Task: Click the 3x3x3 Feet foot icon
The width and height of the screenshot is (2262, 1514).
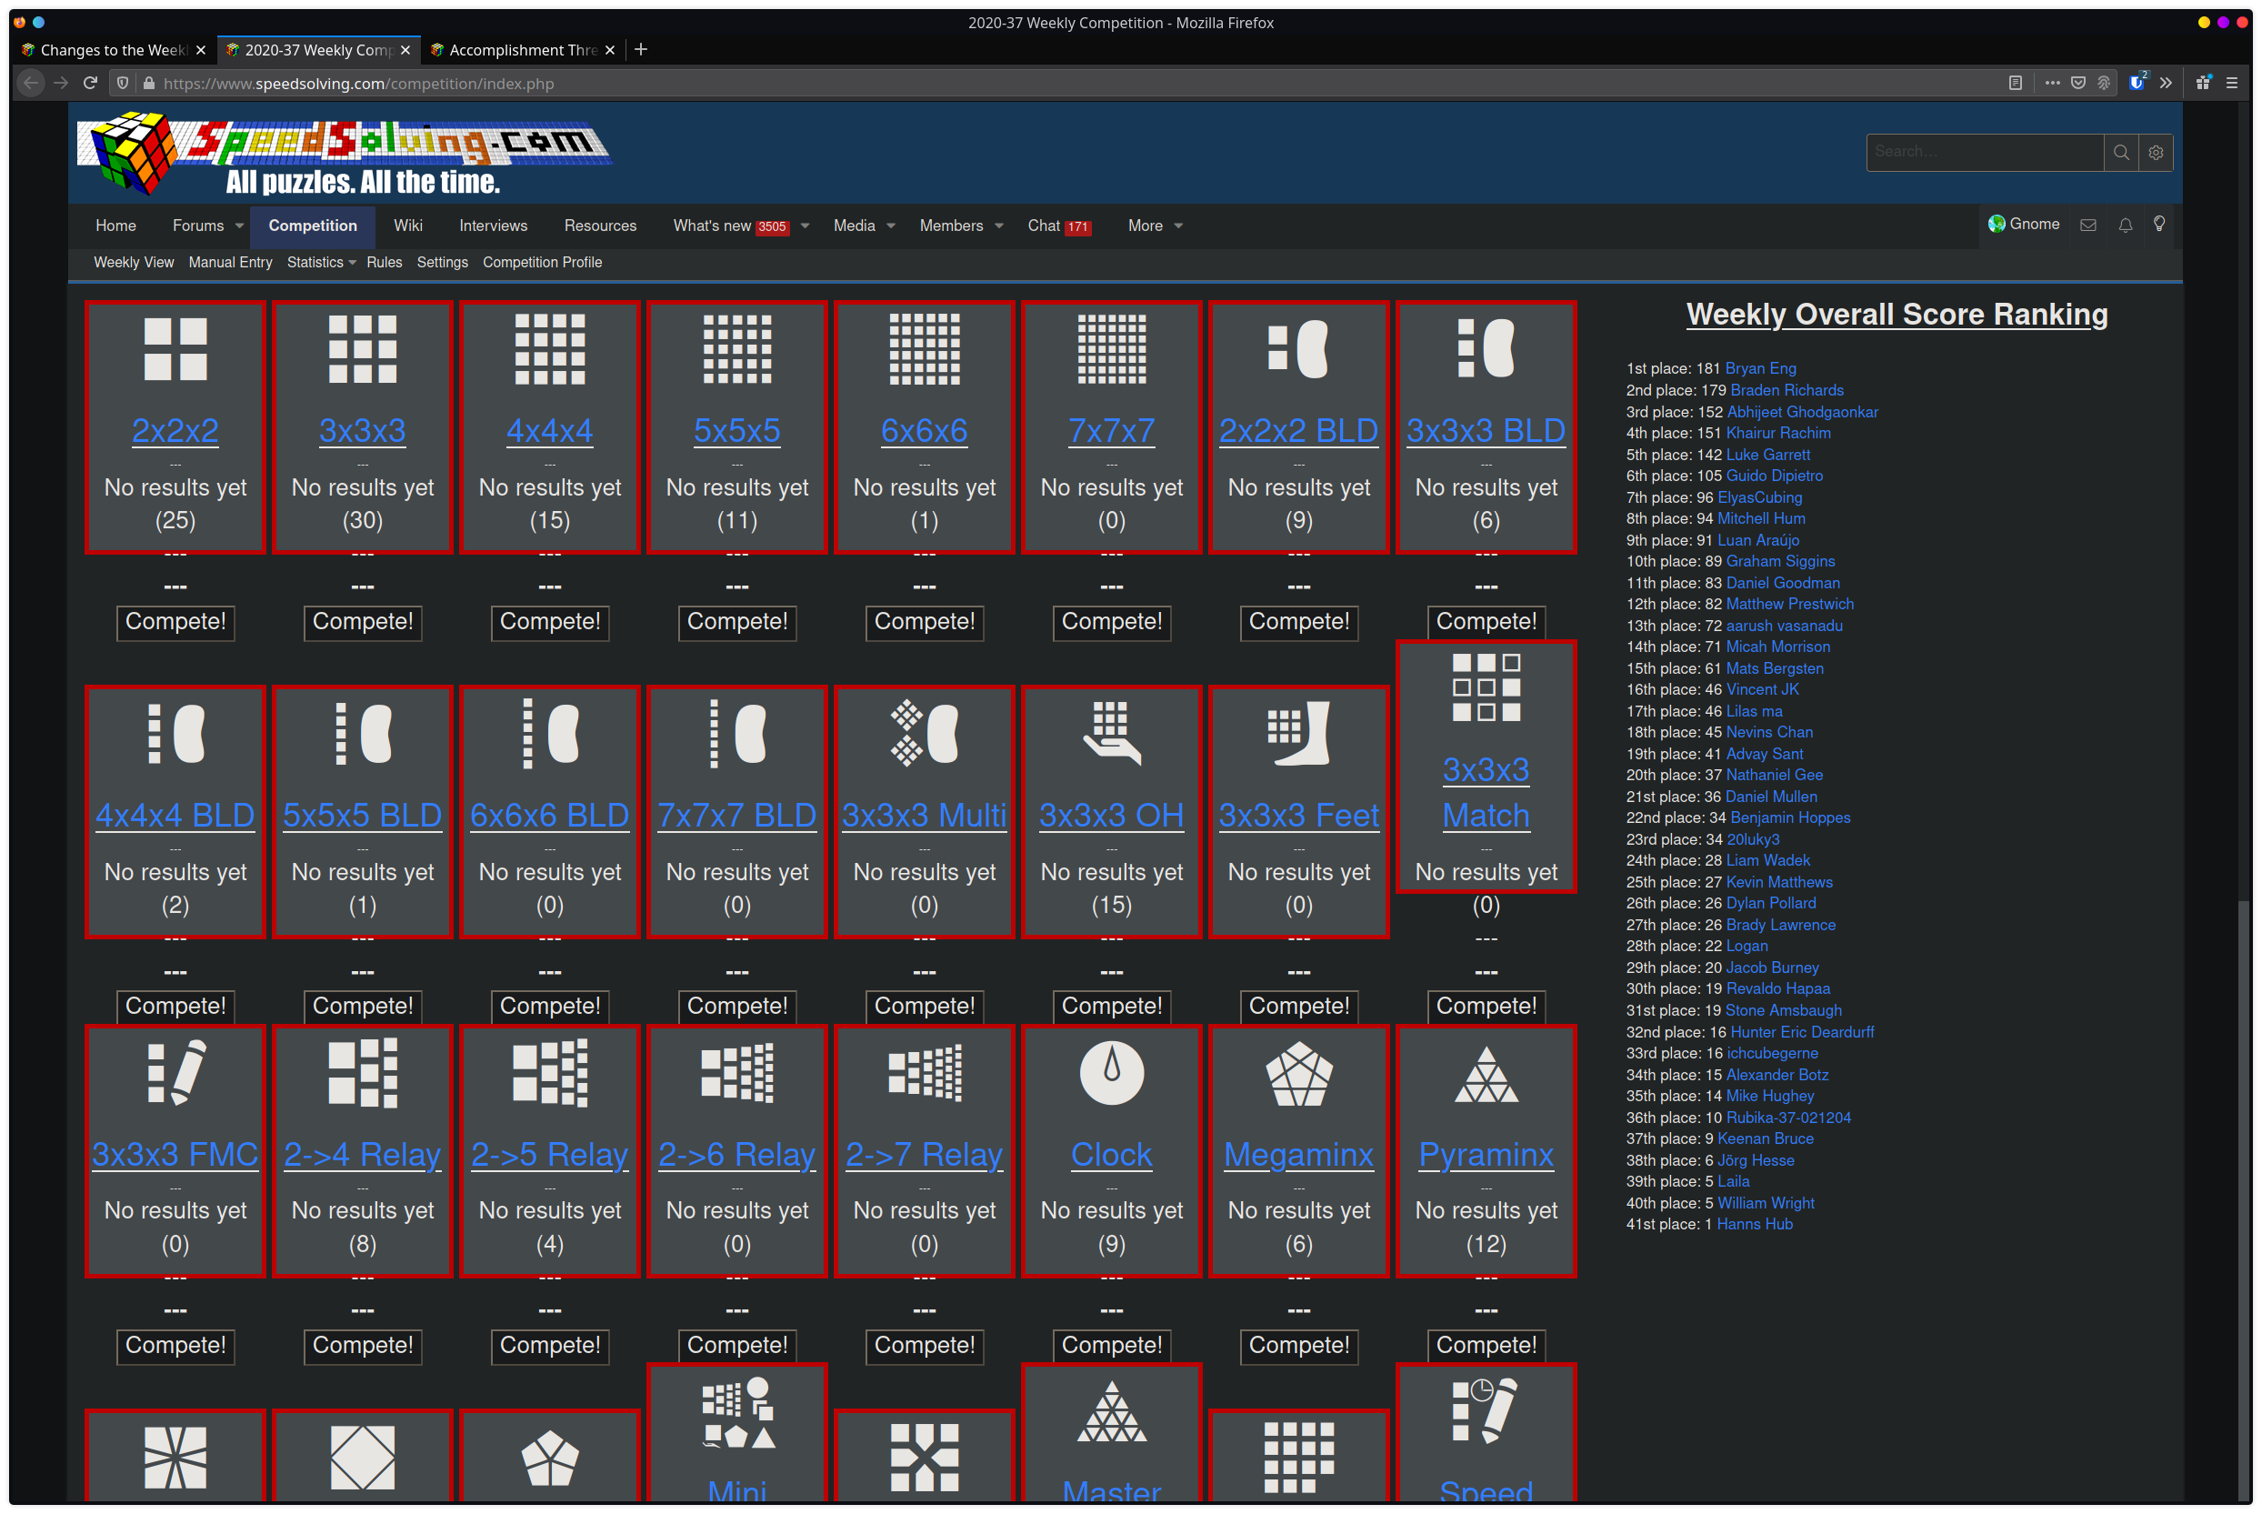Action: [1298, 734]
